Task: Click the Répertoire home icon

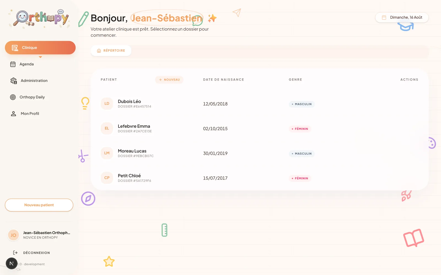Action: coord(99,51)
